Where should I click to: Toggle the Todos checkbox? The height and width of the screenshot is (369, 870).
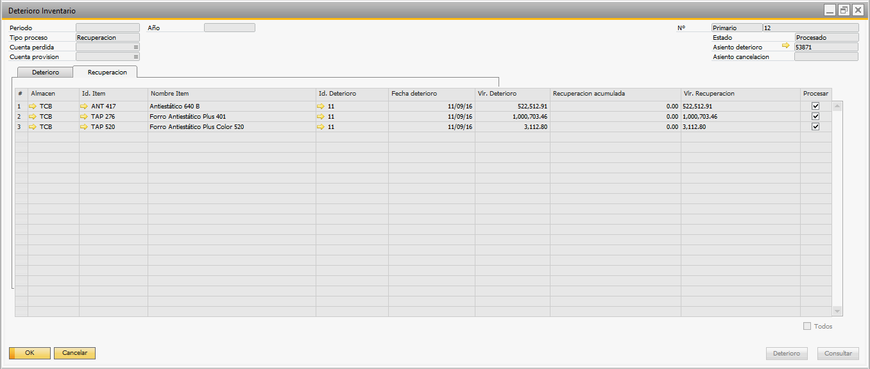pos(807,326)
